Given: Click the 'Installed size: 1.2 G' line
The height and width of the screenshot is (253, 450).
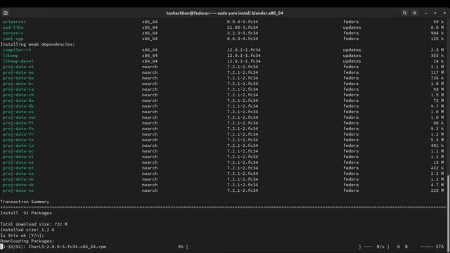Looking at the screenshot, I should (27, 230).
